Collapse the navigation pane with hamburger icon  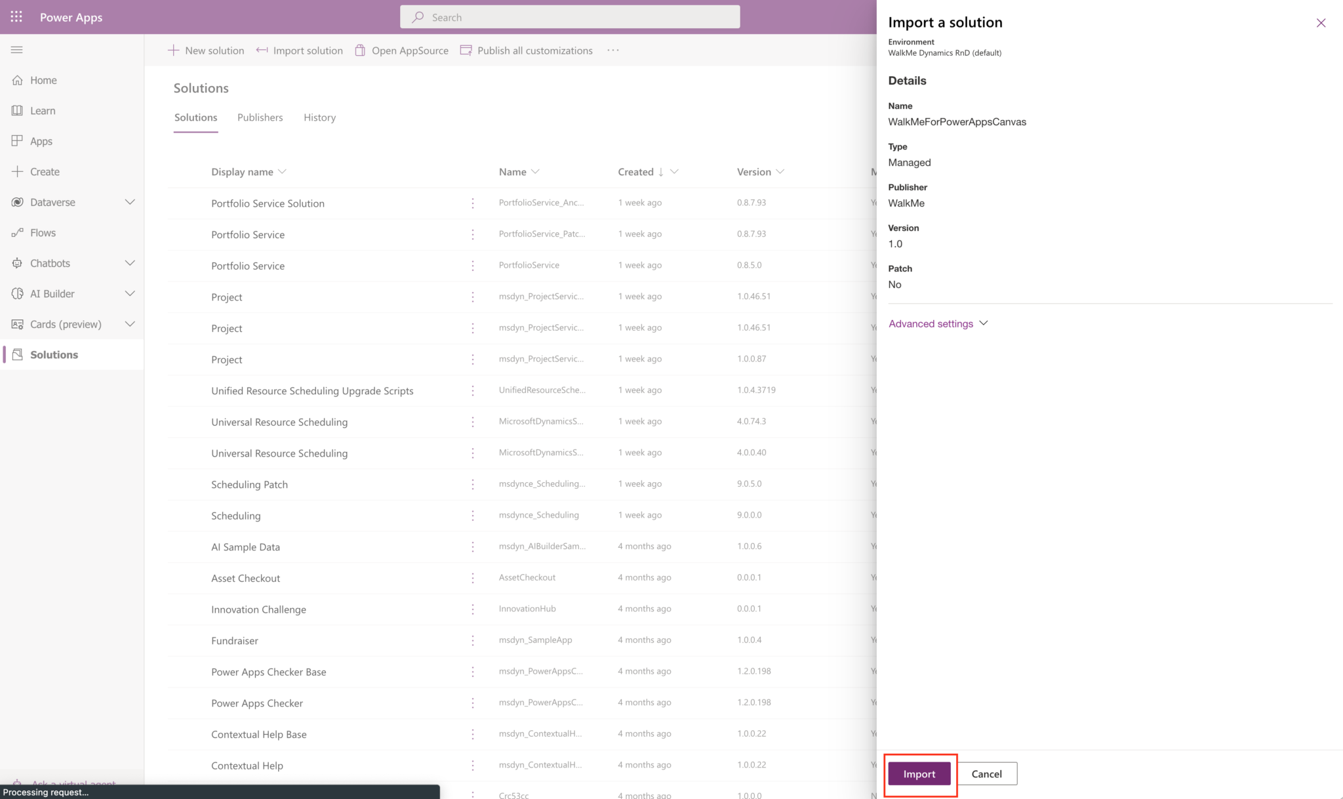[16, 49]
